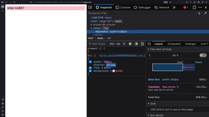Toggle the flexbox overlay switch

(x=203, y=55)
